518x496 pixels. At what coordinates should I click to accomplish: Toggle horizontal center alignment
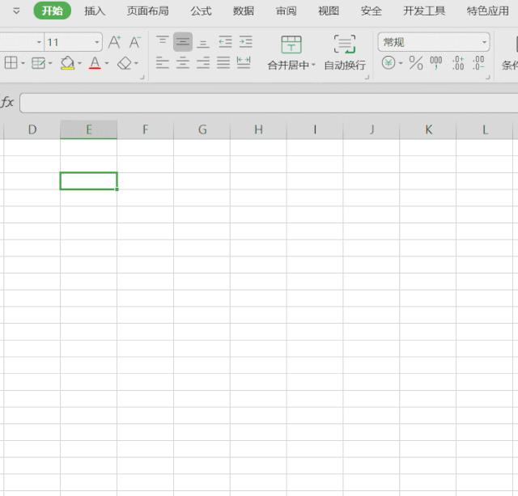pos(183,63)
